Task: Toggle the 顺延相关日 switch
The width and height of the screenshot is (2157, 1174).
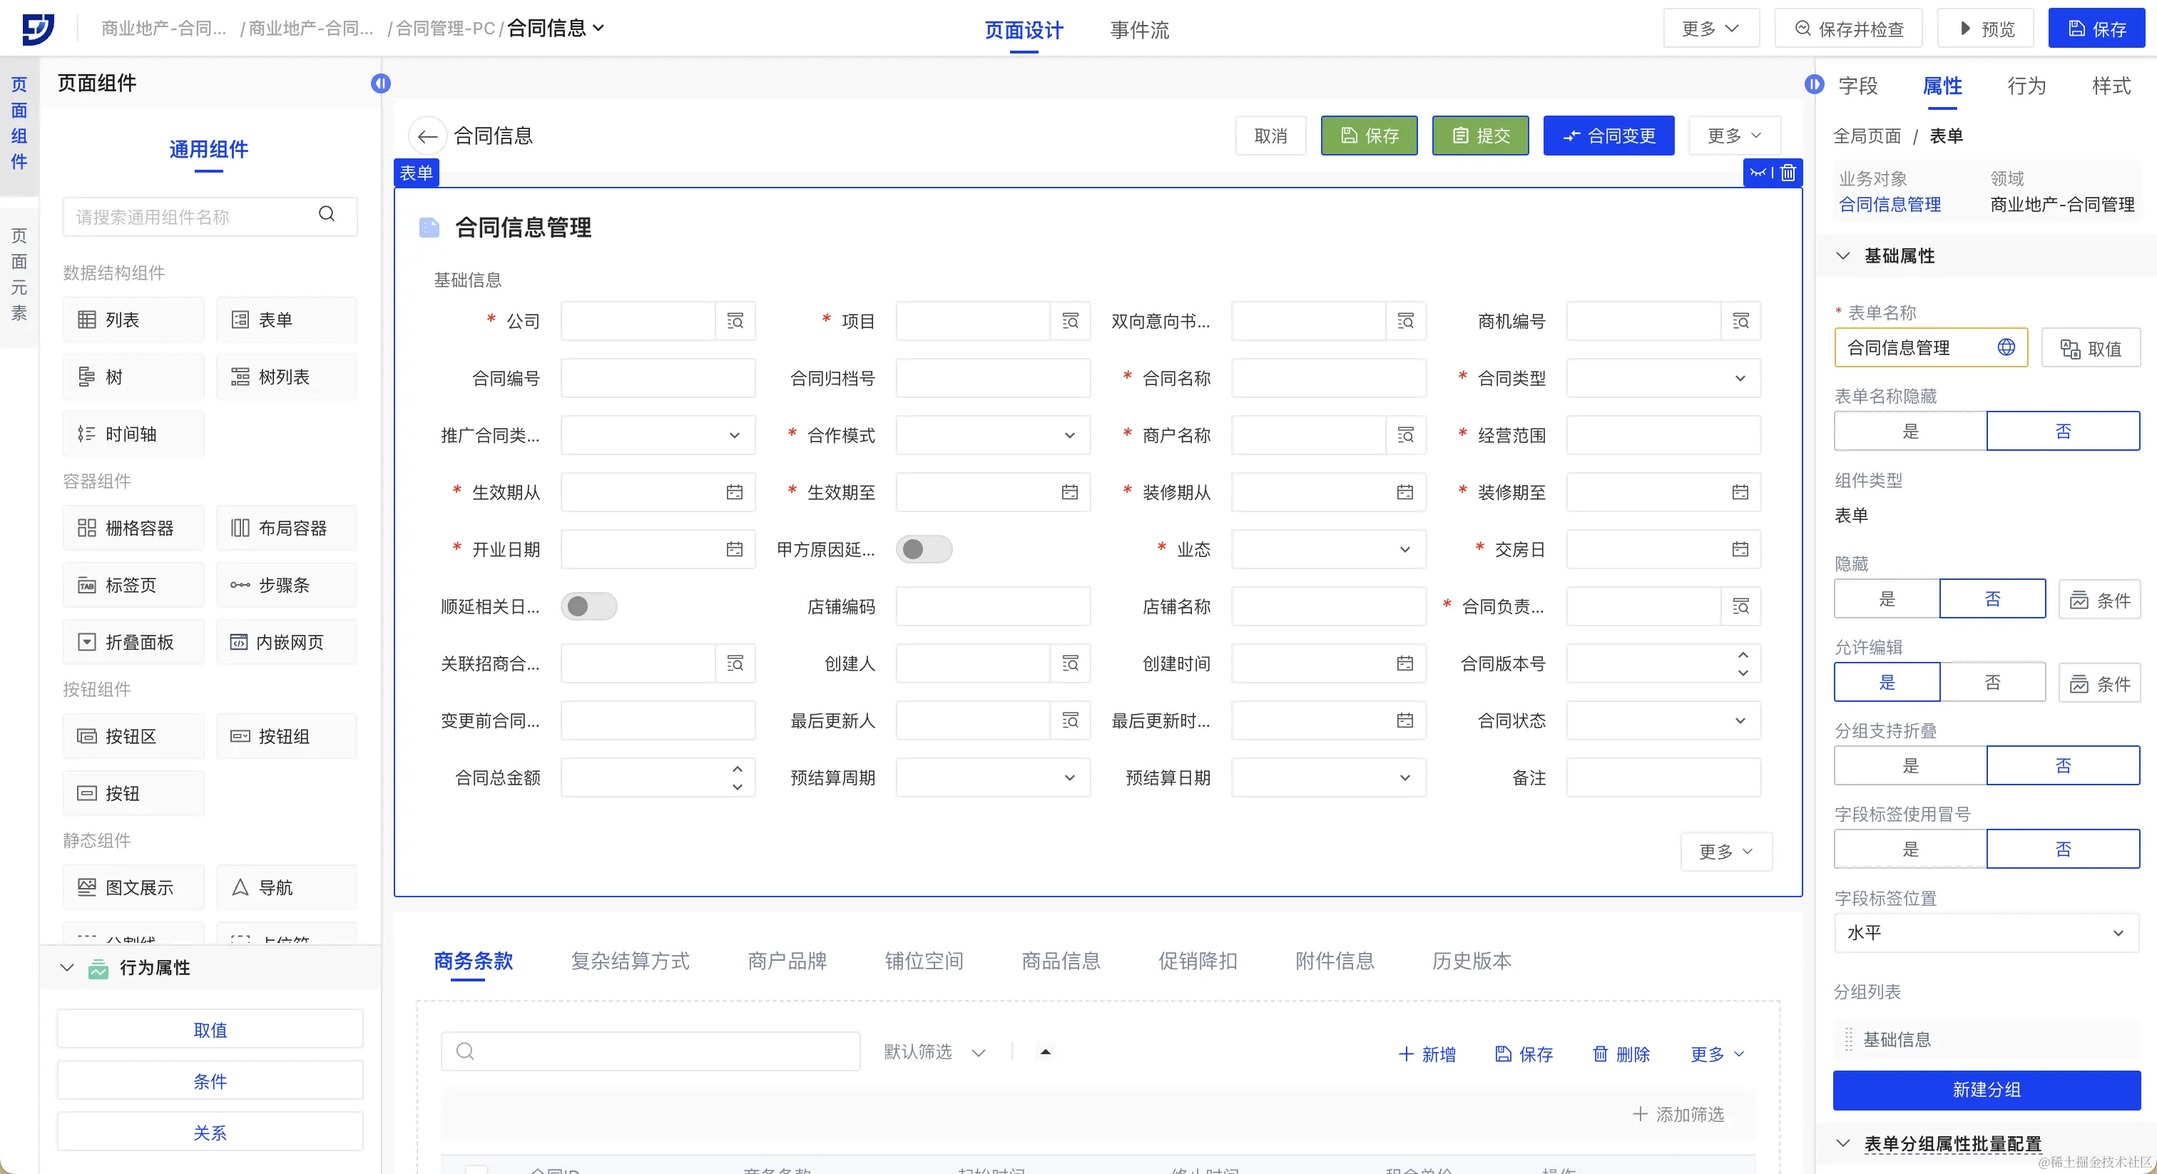Action: tap(588, 606)
